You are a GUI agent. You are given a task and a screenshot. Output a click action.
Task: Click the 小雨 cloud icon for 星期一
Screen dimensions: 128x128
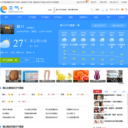click(93, 40)
